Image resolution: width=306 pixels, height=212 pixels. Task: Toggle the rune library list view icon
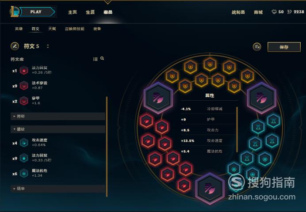click(95, 59)
